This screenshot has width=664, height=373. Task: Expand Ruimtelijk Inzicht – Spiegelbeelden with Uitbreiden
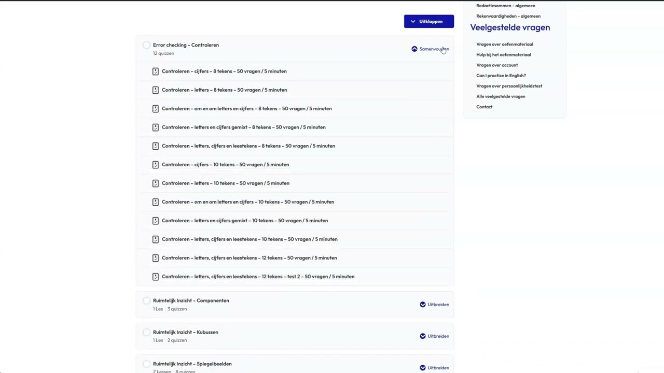click(x=434, y=368)
